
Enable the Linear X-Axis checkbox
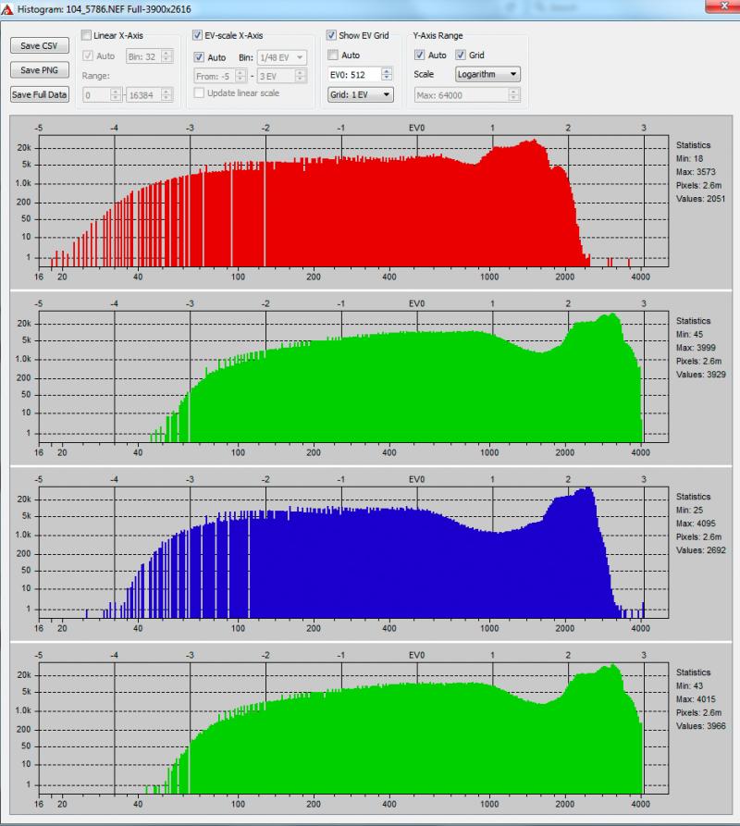tap(86, 35)
